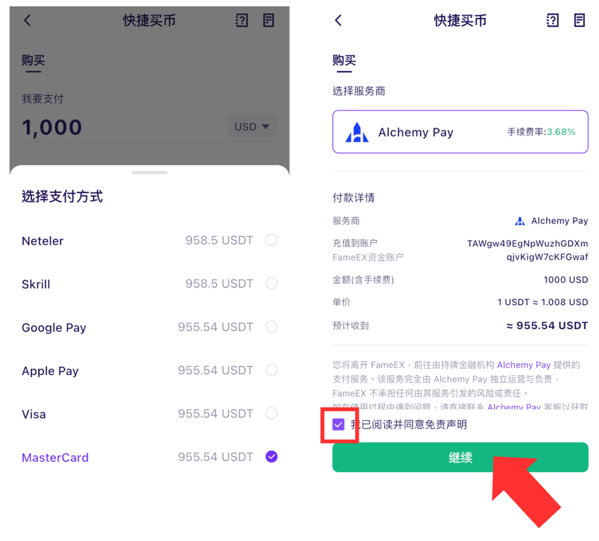Click the bottom sheet drag handle

(149, 172)
